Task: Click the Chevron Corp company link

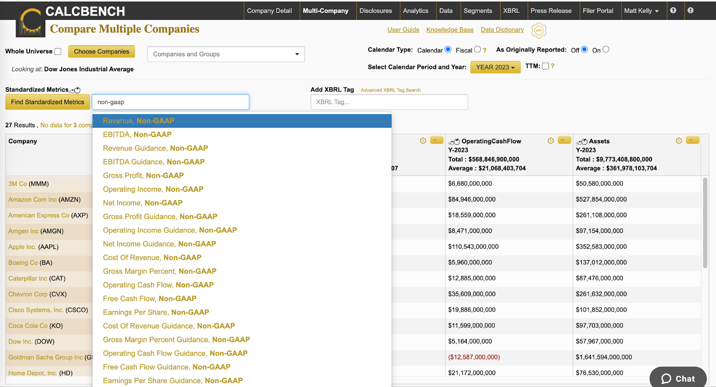Action: pos(28,294)
